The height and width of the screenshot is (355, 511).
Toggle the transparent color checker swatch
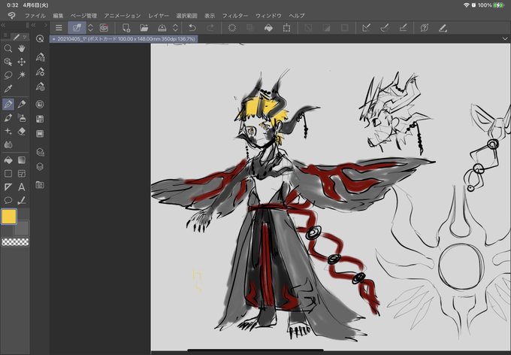click(x=15, y=241)
